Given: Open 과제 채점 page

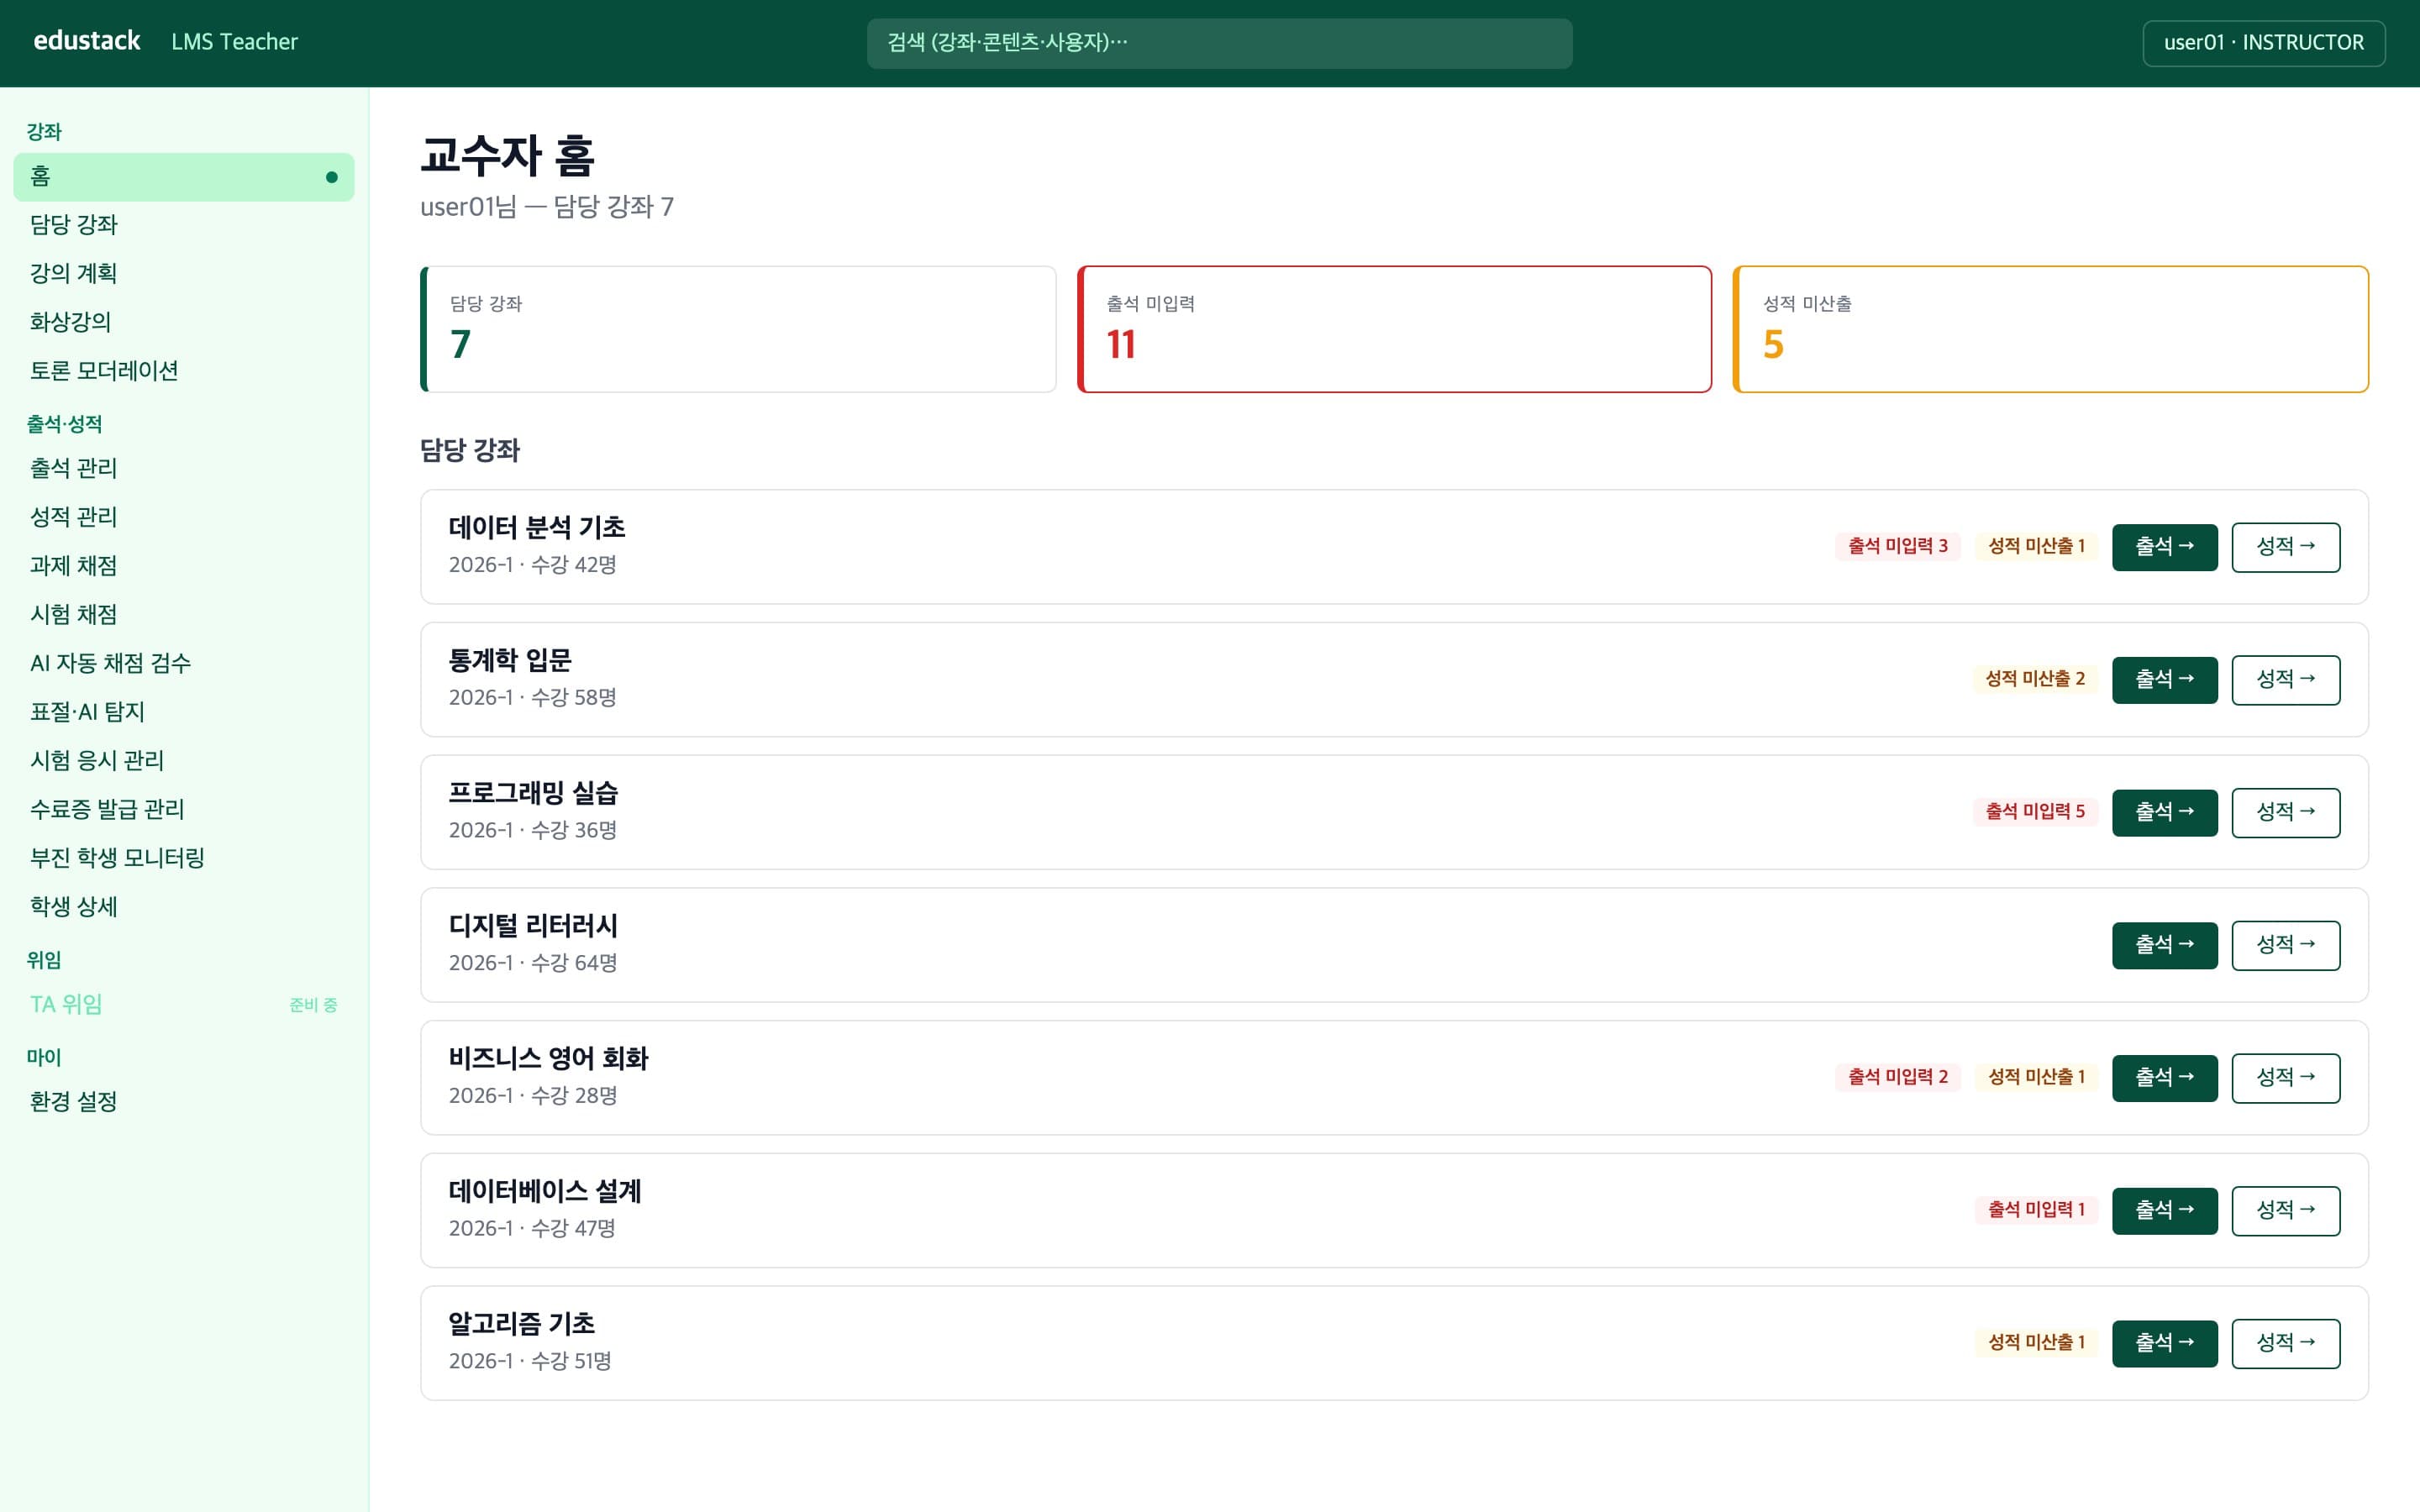Looking at the screenshot, I should tap(184, 566).
